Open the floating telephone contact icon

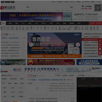[x=100, y=45]
